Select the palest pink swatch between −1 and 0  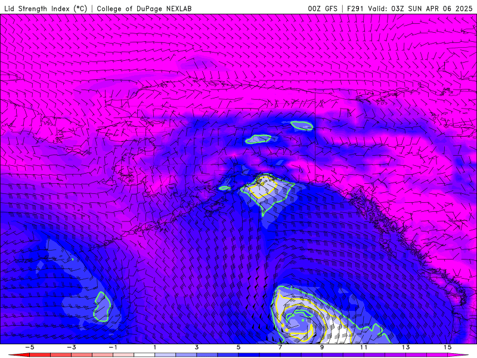point(123,355)
